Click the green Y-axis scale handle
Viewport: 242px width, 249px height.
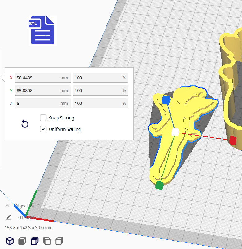[159, 185]
